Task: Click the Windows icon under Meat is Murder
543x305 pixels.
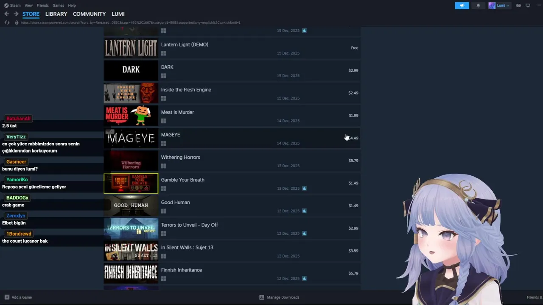Action: pos(163,121)
